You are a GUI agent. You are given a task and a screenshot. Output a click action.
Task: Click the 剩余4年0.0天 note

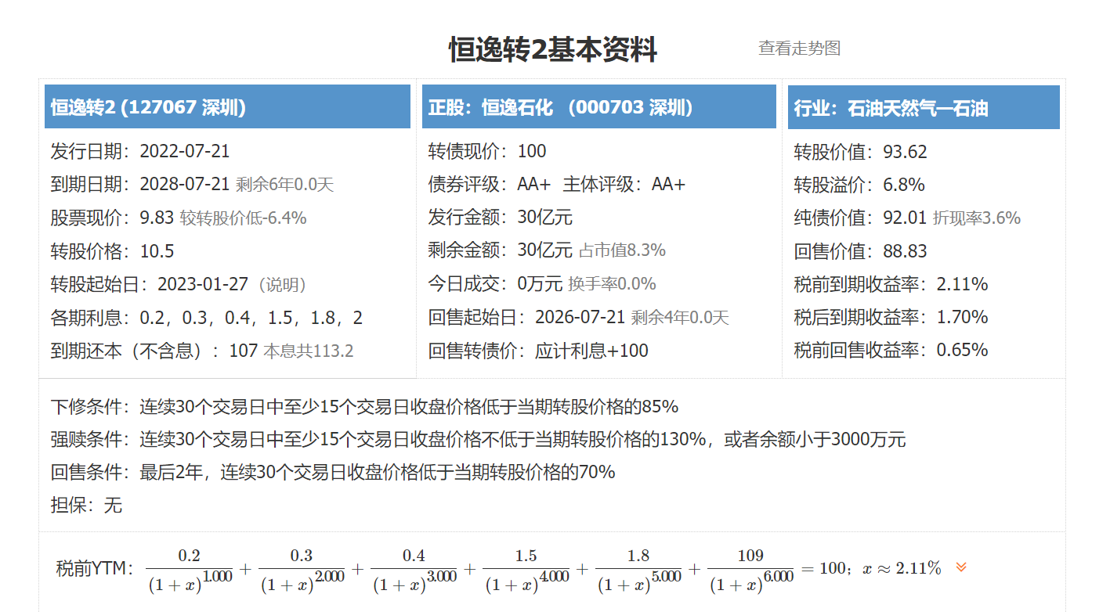[680, 318]
